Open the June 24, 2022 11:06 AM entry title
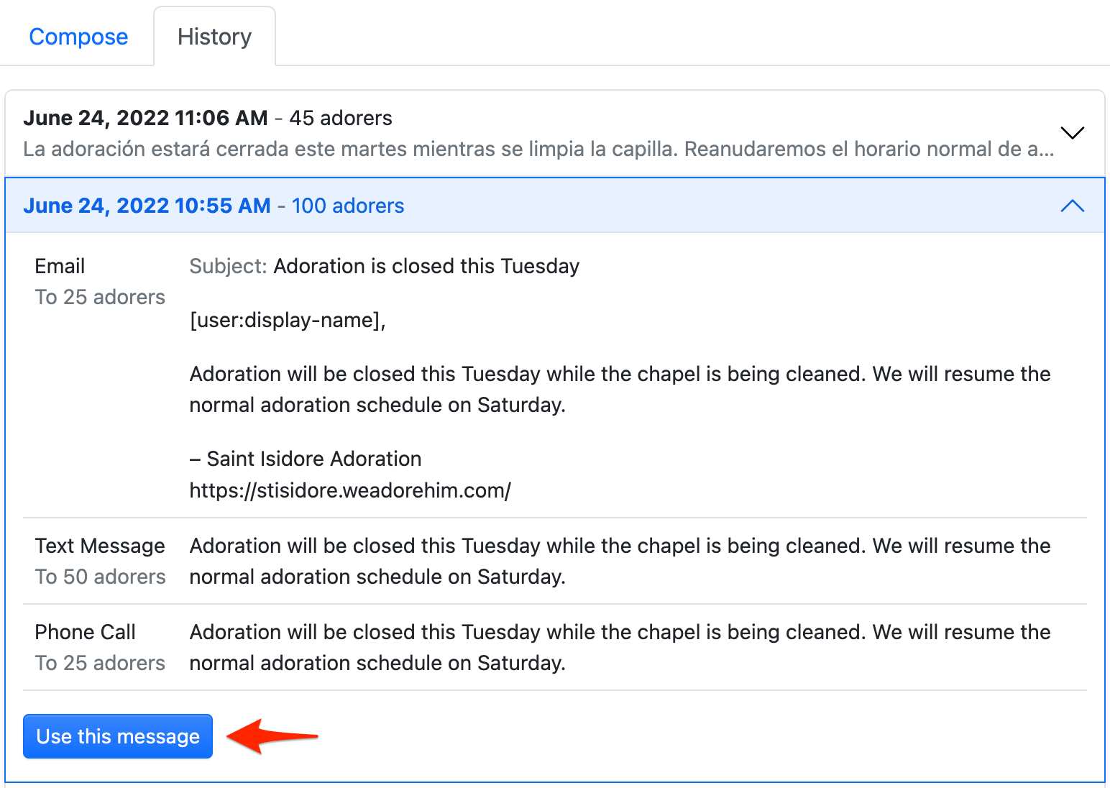1110x788 pixels. point(145,118)
